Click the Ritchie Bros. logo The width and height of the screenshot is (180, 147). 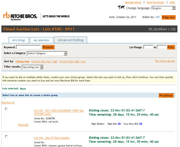[x=20, y=16]
